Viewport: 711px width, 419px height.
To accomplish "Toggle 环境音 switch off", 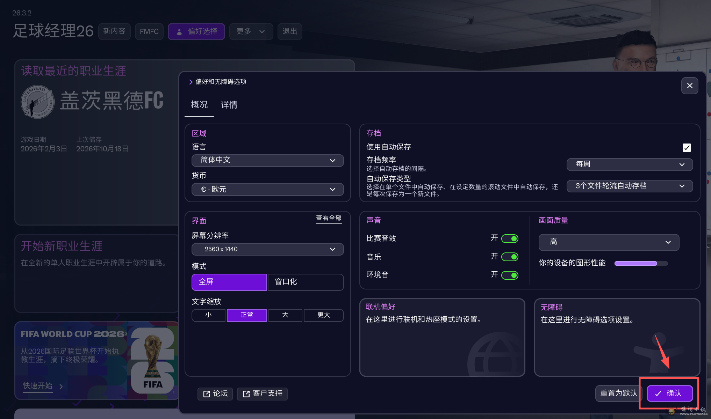I will point(510,275).
